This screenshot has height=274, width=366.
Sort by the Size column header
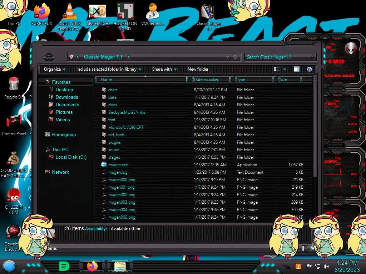pyautogui.click(x=290, y=80)
